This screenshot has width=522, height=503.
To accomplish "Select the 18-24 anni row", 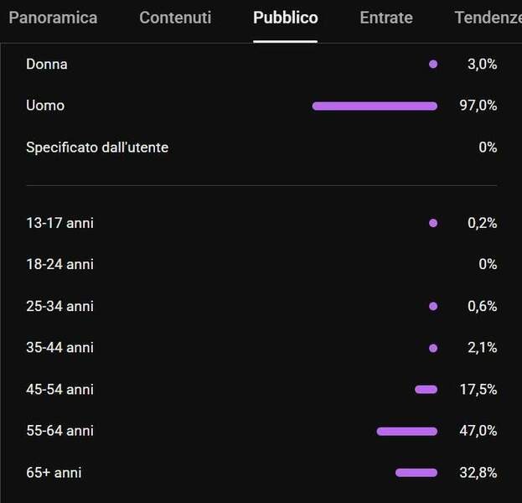I will coord(261,264).
